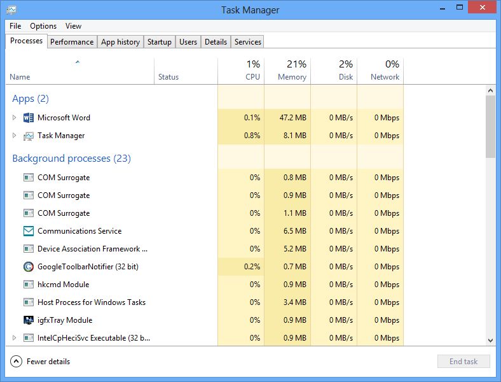The height and width of the screenshot is (382, 501).
Task: Select Host Process for Windows Tasks
Action: tap(205, 302)
